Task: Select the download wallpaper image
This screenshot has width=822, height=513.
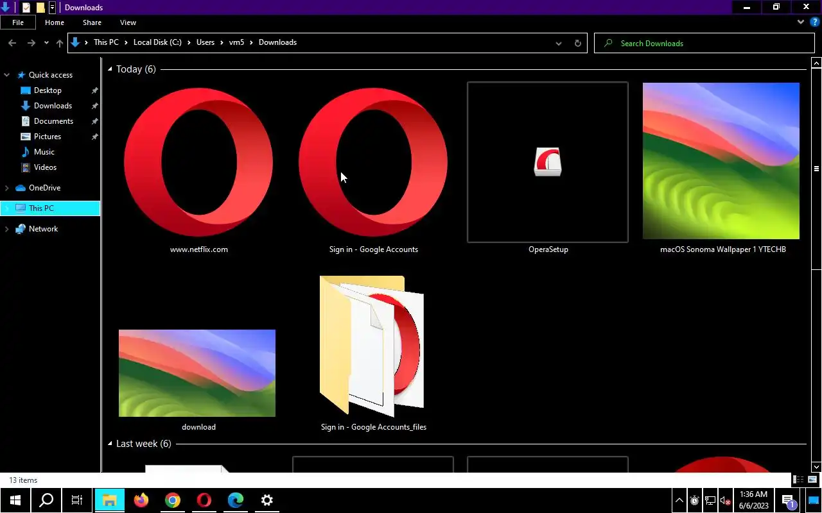Action: [x=197, y=373]
